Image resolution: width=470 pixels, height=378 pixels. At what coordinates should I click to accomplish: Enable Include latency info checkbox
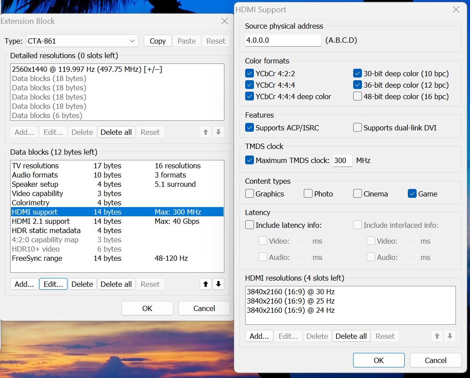tap(250, 225)
